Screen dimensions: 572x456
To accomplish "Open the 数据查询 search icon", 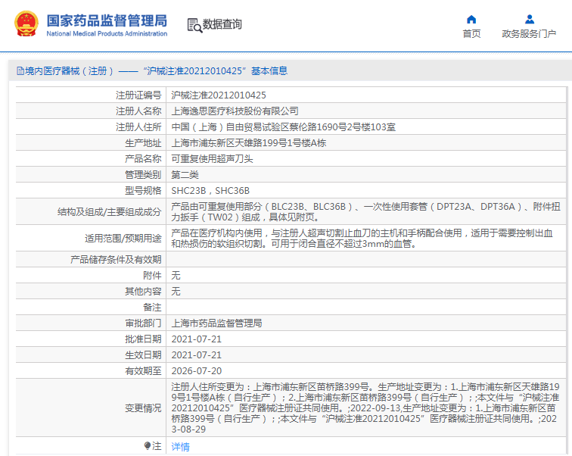I will (194, 25).
